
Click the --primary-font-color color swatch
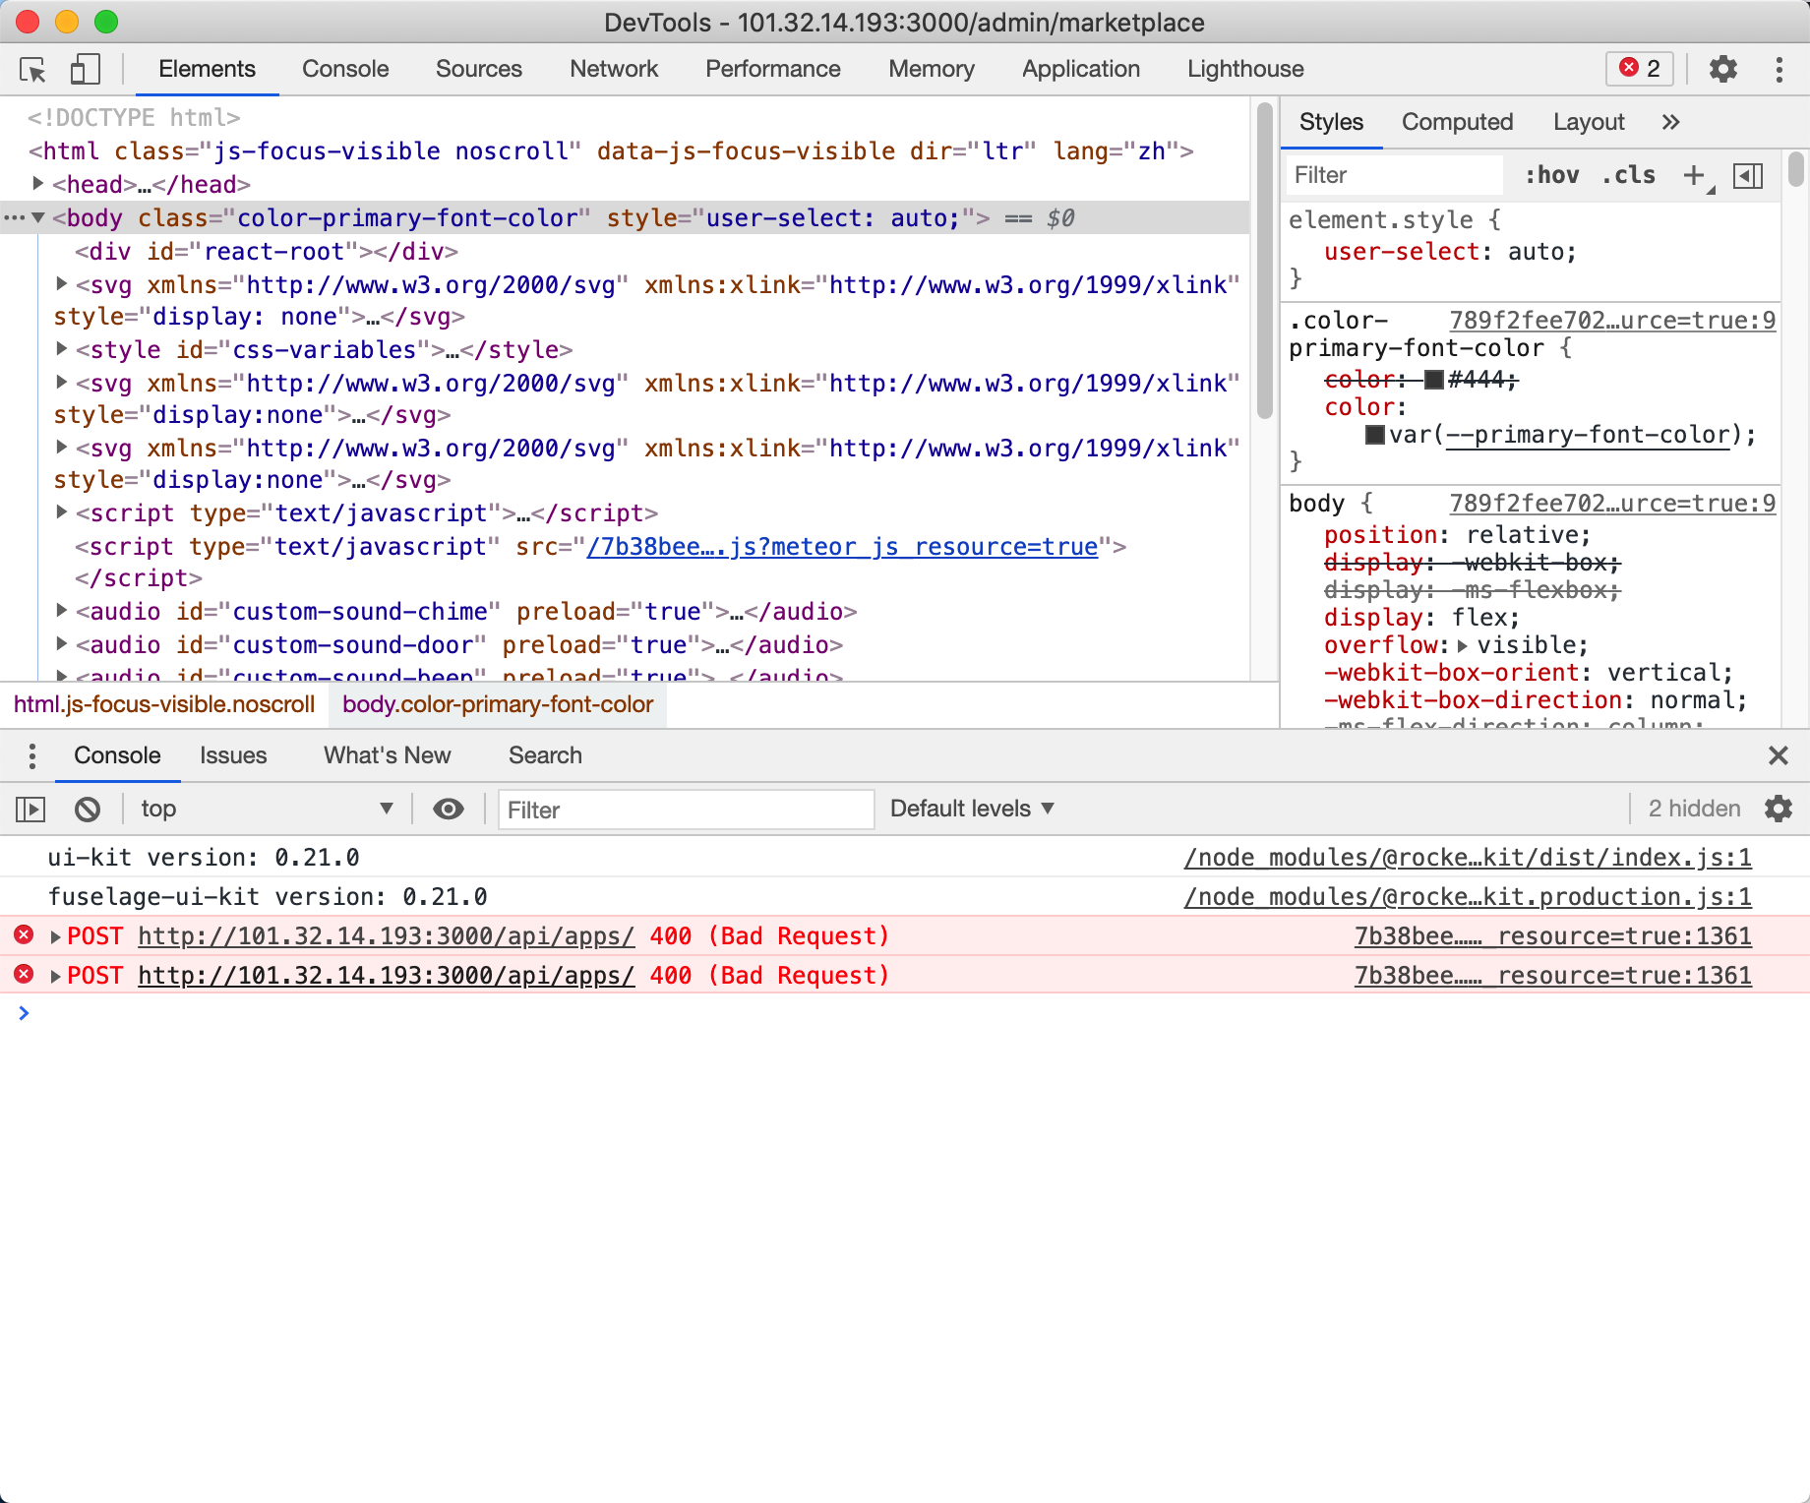(1374, 435)
